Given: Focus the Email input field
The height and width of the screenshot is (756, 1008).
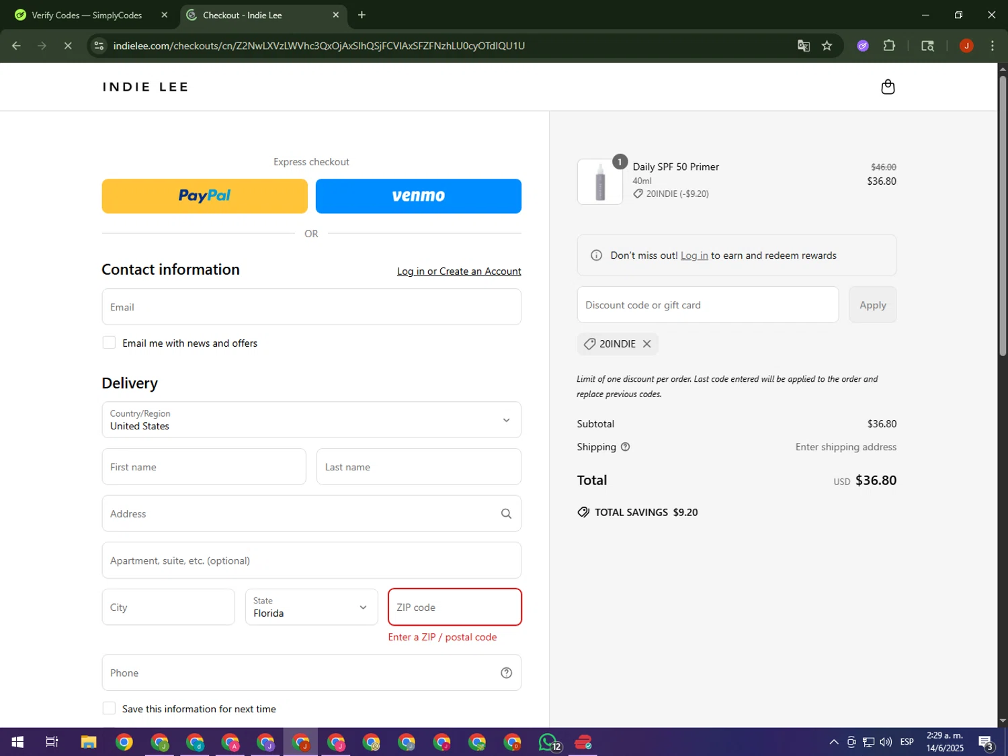Looking at the screenshot, I should 311,307.
